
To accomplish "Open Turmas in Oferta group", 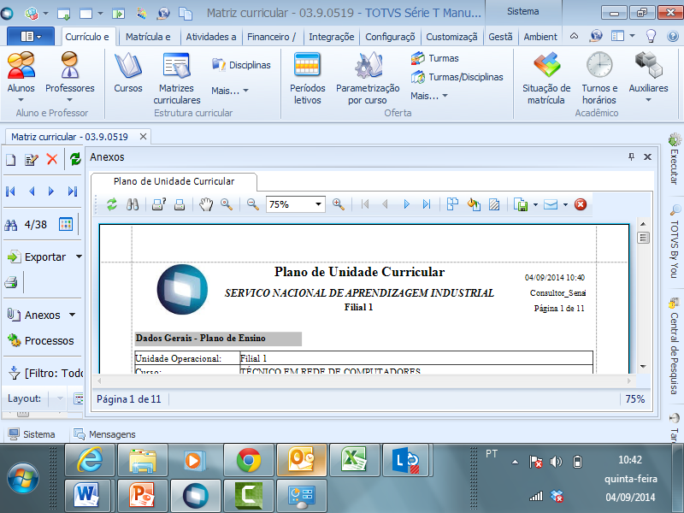I will click(x=435, y=58).
